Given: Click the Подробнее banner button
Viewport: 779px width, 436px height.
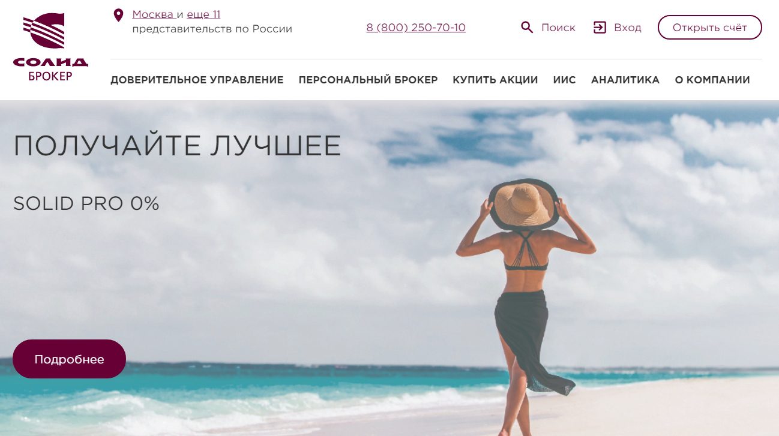Looking at the screenshot, I should coord(69,359).
